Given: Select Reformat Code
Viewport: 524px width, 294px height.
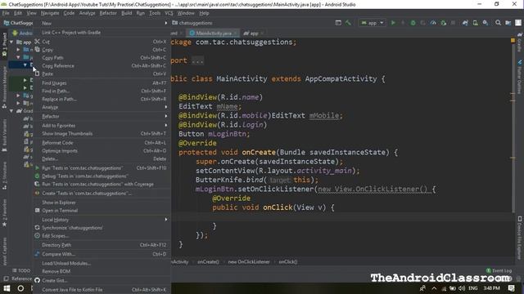Looking at the screenshot, I should point(102,143).
